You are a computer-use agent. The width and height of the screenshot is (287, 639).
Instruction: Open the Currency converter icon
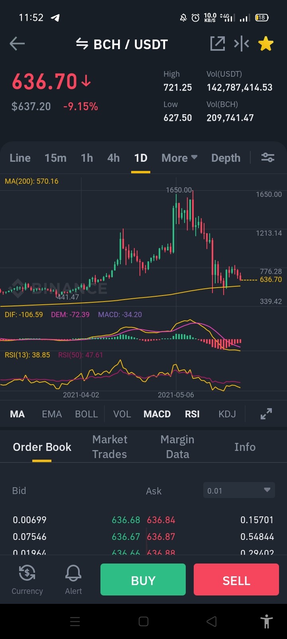tap(27, 580)
